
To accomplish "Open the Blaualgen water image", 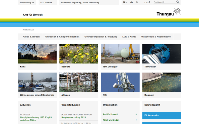I will [162, 82].
